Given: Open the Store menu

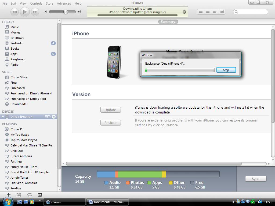Looking at the screenshot, I should (x=49, y=3).
